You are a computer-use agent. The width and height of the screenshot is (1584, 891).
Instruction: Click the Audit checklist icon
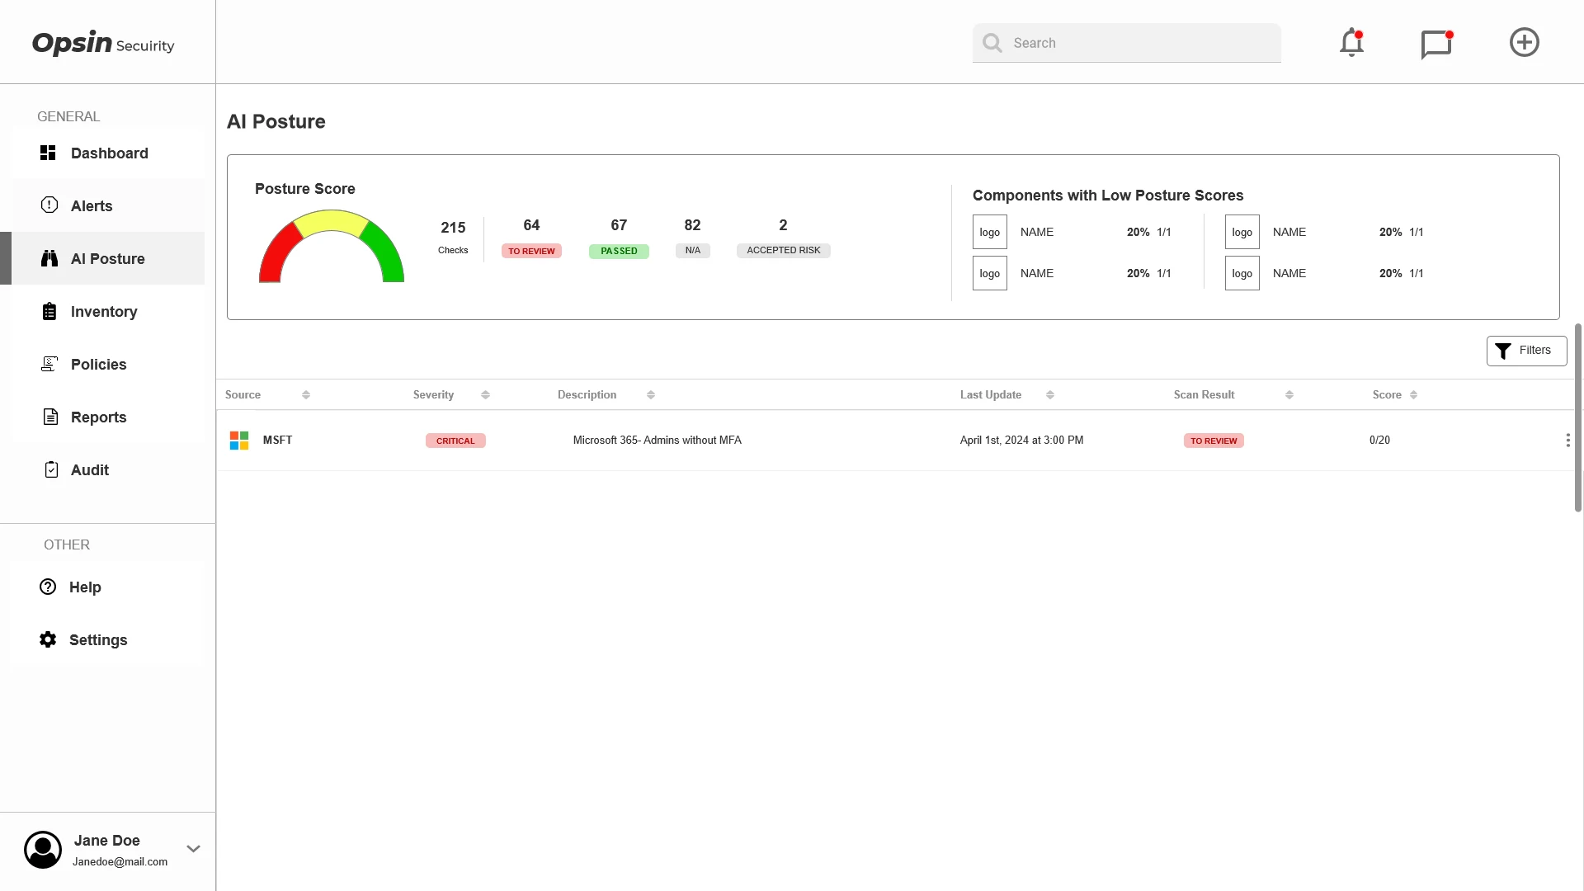click(x=51, y=469)
